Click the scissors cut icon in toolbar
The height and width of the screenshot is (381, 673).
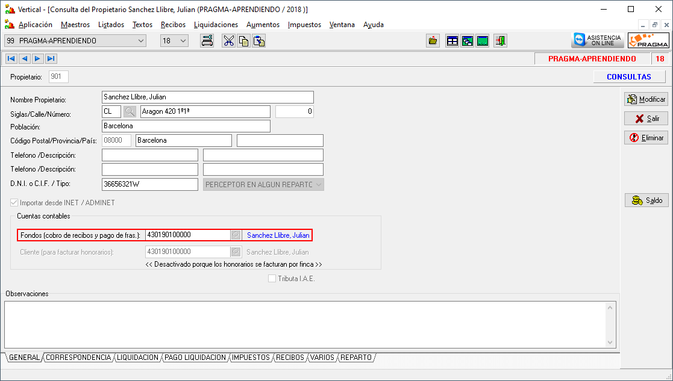click(228, 41)
